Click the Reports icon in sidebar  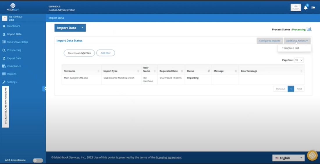[4, 74]
